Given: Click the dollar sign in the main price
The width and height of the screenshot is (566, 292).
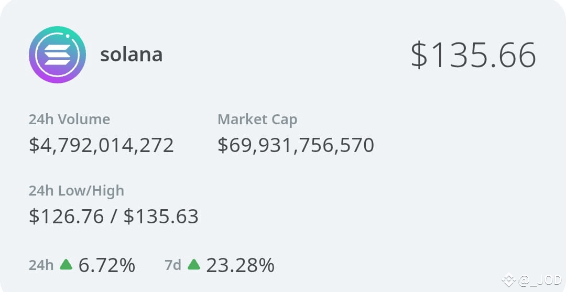Looking at the screenshot, I should (419, 55).
